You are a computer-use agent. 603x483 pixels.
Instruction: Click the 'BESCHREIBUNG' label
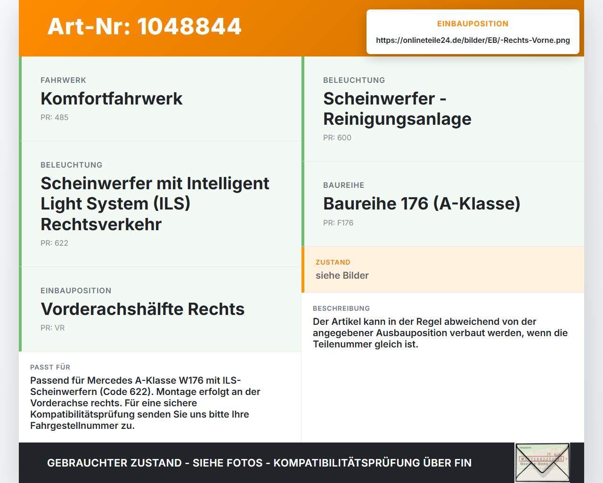pyautogui.click(x=341, y=308)
